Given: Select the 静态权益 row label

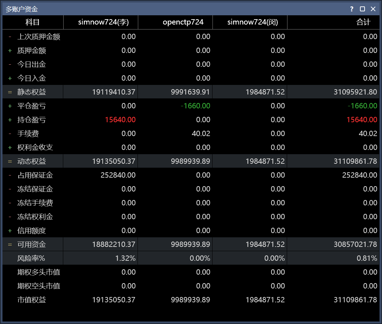Looking at the screenshot, I should click(32, 92).
